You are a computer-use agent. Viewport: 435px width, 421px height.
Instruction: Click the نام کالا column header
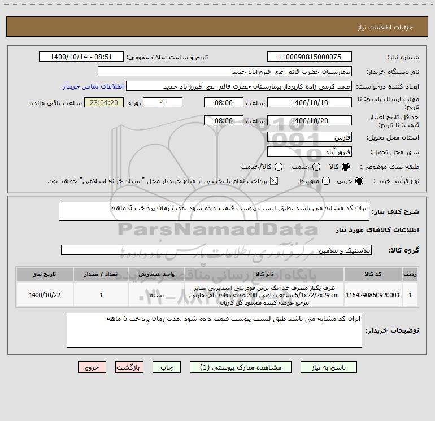[264, 274]
